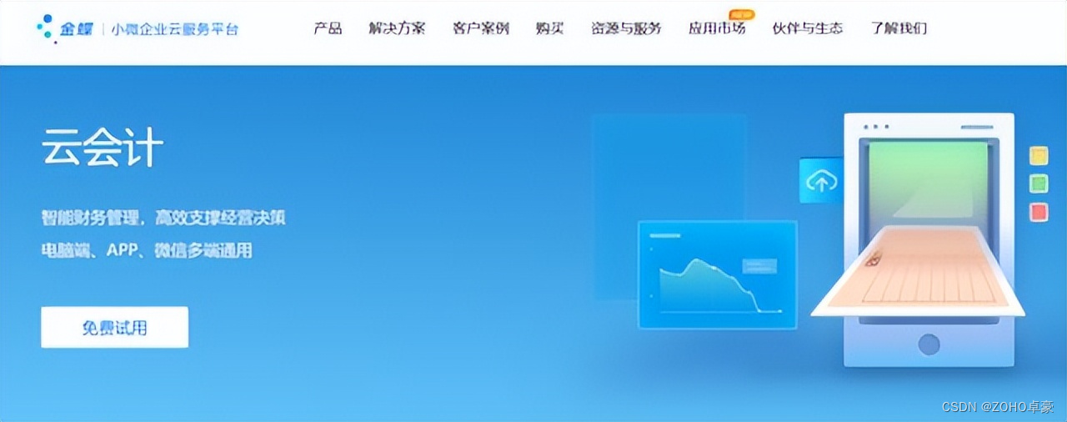Click the 电脑端、APP、微信多端通用 text
Viewport: 1067px width, 422px height.
coord(147,249)
